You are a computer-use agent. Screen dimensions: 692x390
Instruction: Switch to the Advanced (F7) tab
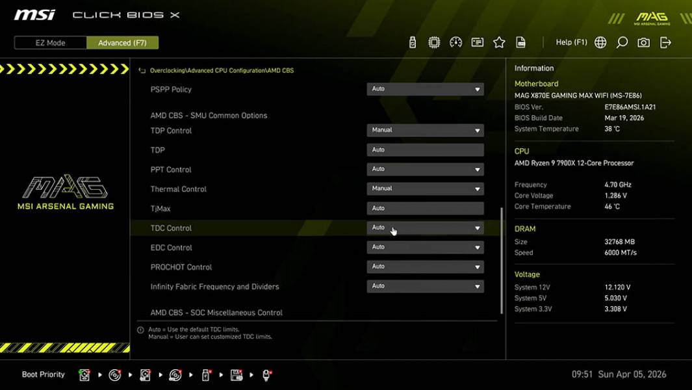click(x=123, y=42)
